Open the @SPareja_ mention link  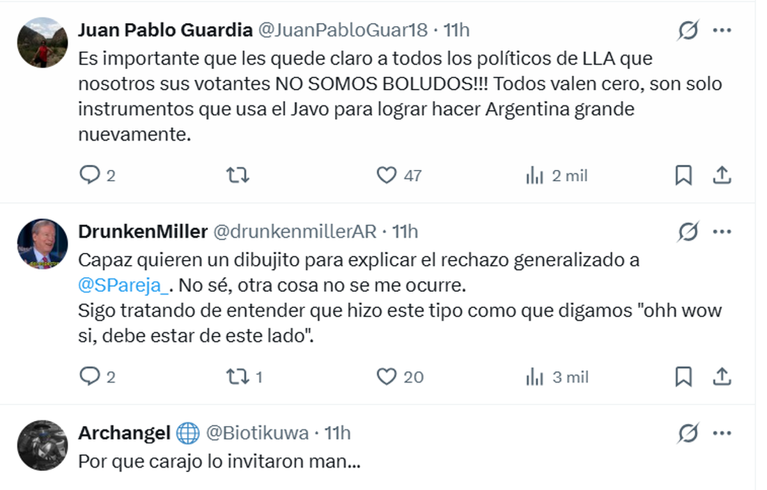(x=124, y=286)
